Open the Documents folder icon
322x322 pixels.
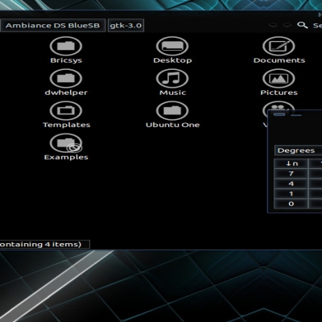tap(279, 46)
